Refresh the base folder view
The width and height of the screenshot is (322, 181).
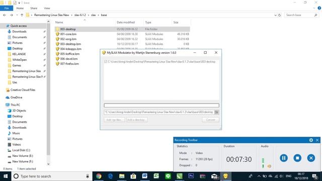tap(279, 15)
